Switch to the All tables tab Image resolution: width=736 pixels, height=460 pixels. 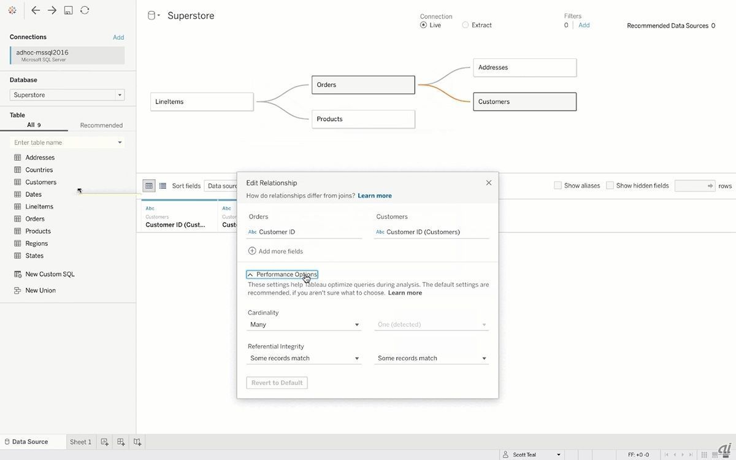tap(34, 125)
